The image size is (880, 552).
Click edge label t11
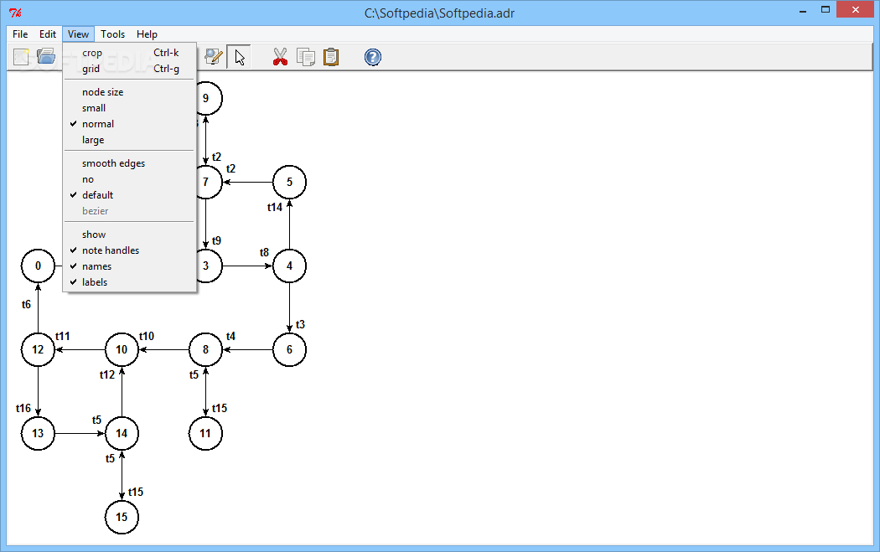pos(62,336)
